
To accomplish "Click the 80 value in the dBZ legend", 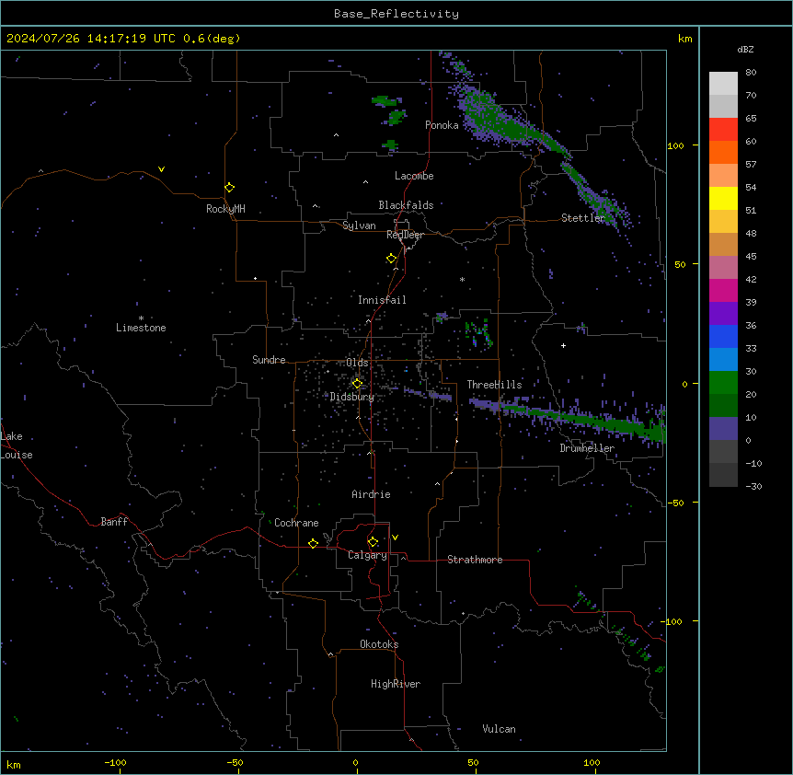I will (751, 73).
